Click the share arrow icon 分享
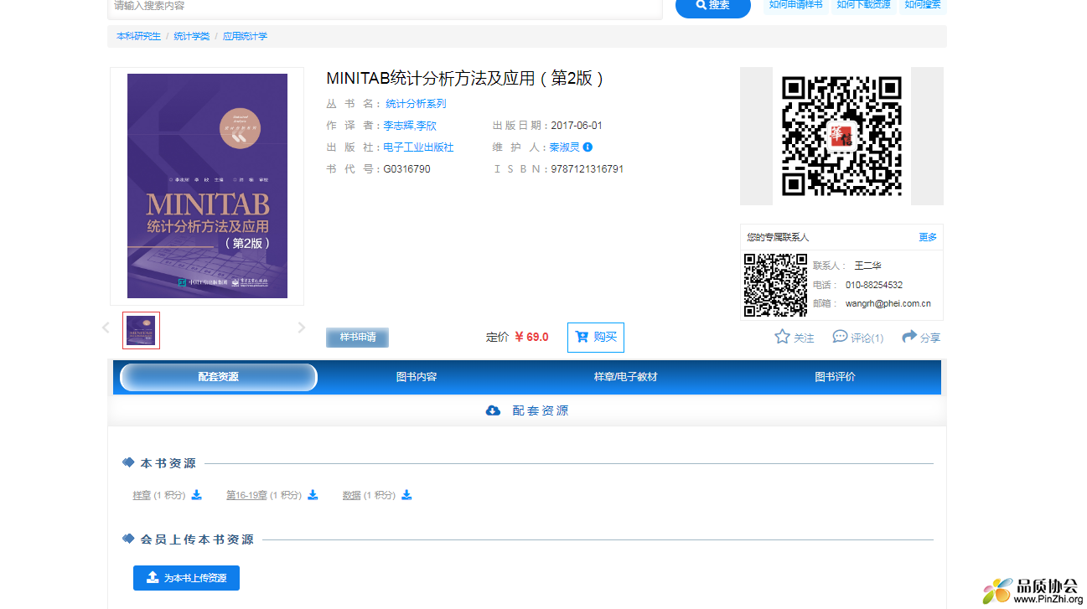 (x=909, y=337)
